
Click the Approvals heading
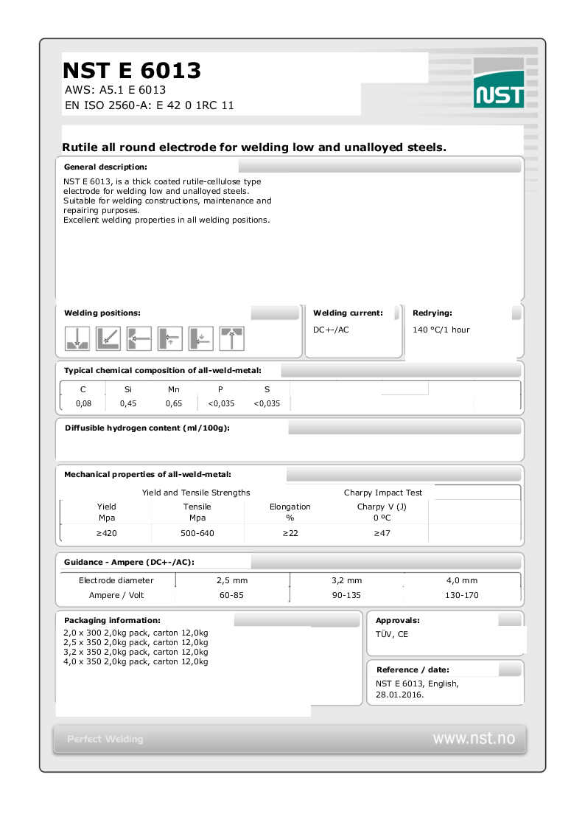tap(398, 621)
